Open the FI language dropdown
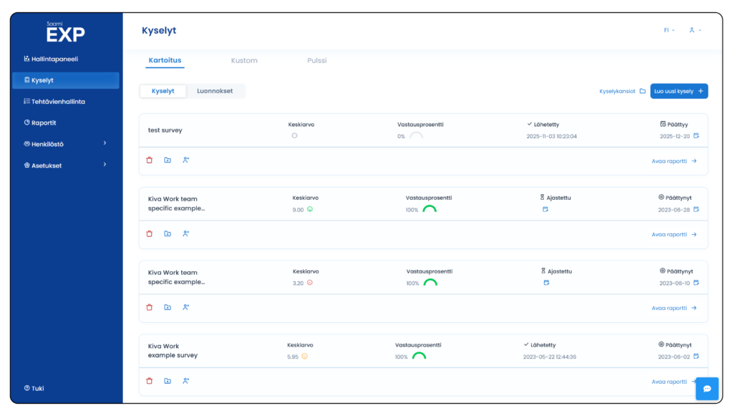The height and width of the screenshot is (416, 733). click(669, 31)
